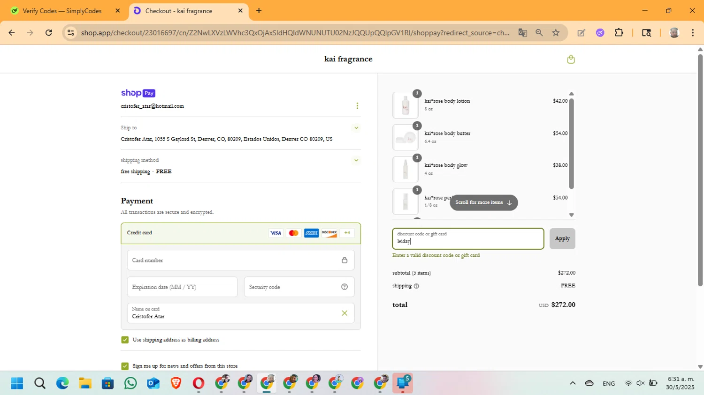Click the Mastercard logo

[294, 233]
